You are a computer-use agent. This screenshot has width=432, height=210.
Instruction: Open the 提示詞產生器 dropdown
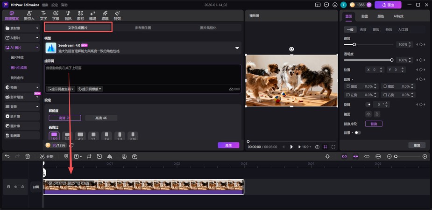(61, 89)
